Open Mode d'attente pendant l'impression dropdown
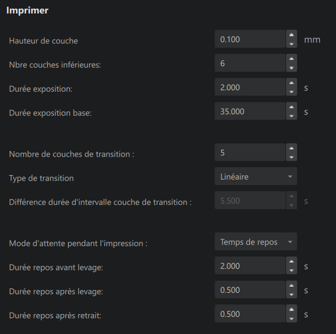336x334 pixels. click(256, 242)
